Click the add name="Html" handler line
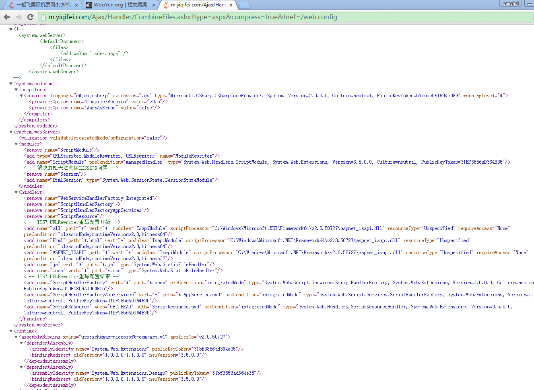This screenshot has width=534, height=390. [247, 243]
